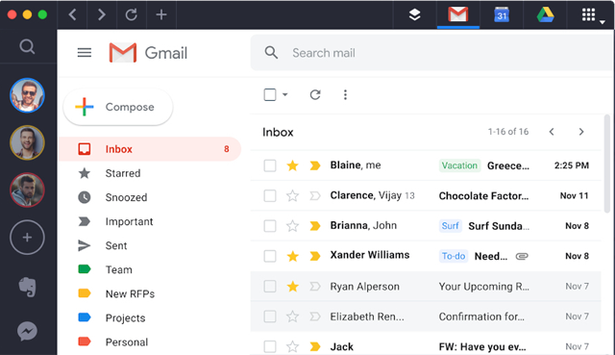Open the Confirmation for... email

[481, 317]
